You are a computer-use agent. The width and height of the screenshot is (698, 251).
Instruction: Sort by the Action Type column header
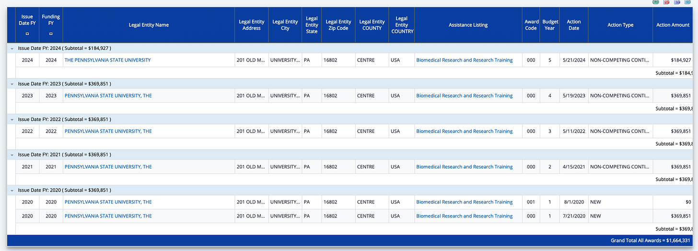point(620,25)
